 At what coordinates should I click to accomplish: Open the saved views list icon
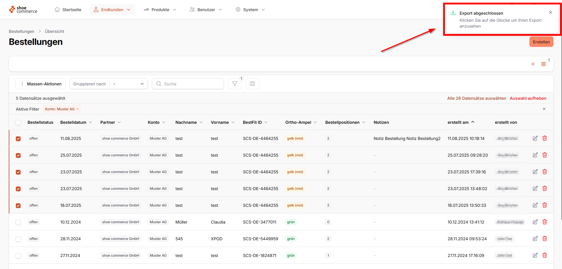(x=544, y=64)
